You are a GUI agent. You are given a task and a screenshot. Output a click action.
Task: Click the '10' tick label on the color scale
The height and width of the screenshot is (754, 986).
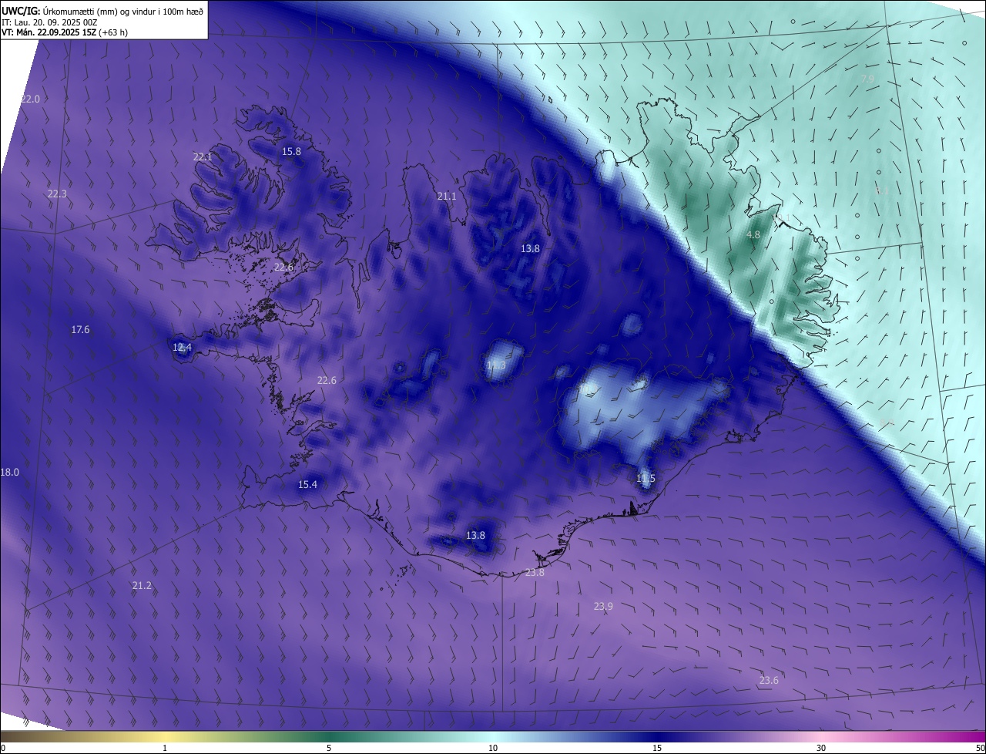[493, 748]
